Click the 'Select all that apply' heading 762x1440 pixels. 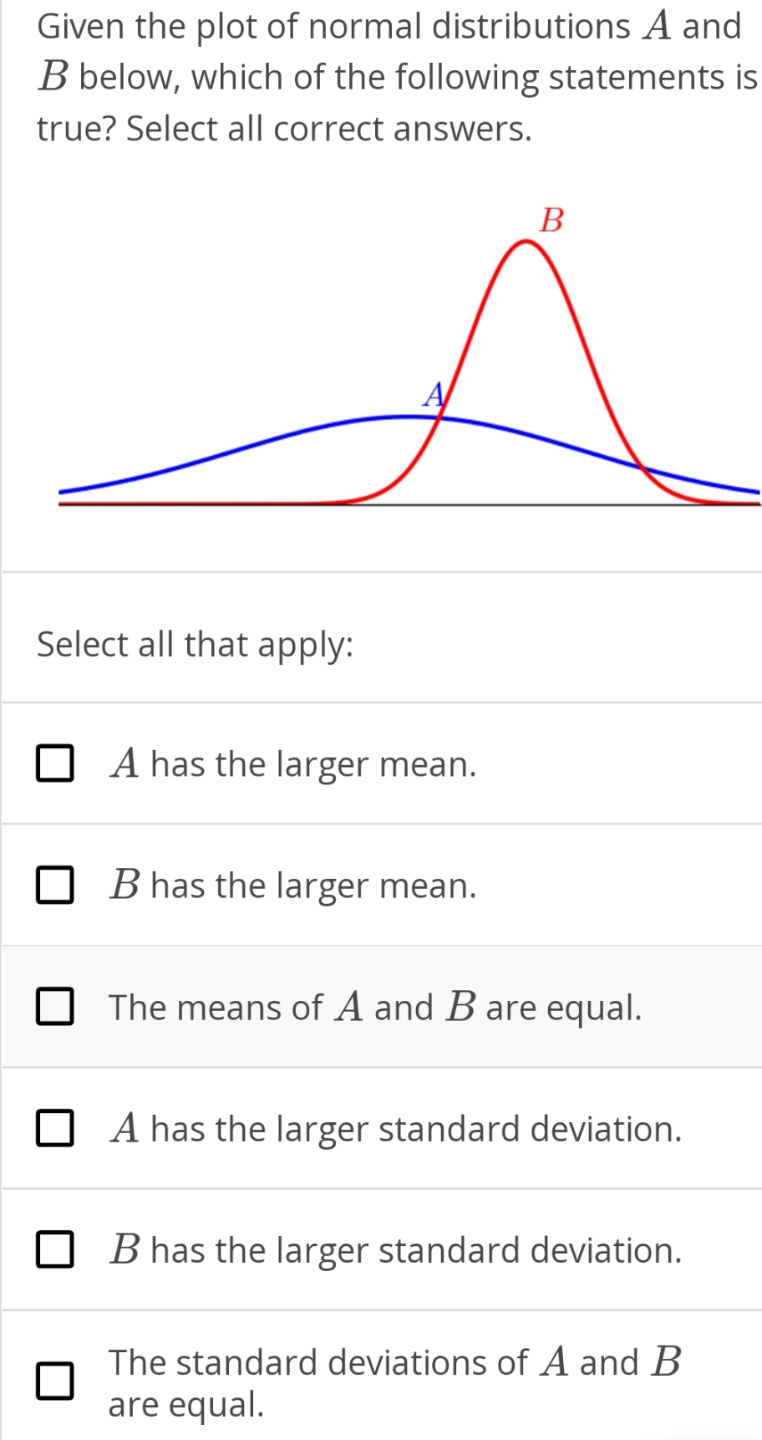click(196, 644)
